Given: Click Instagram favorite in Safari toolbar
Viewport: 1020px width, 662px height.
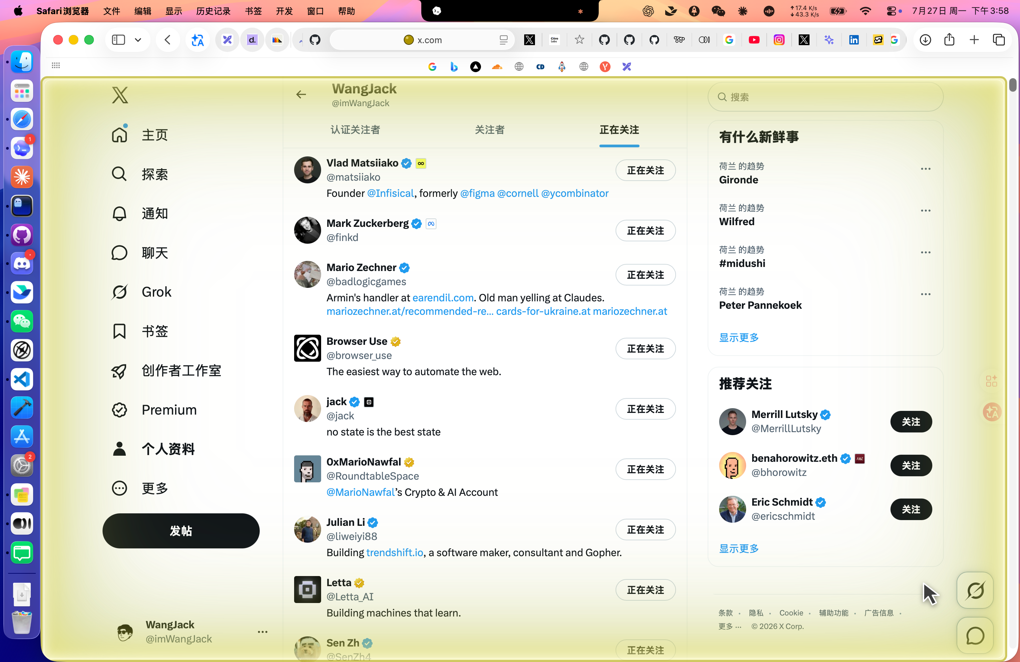Looking at the screenshot, I should (x=779, y=40).
